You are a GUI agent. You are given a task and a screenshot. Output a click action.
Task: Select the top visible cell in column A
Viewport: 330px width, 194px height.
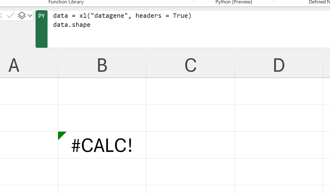(29, 91)
